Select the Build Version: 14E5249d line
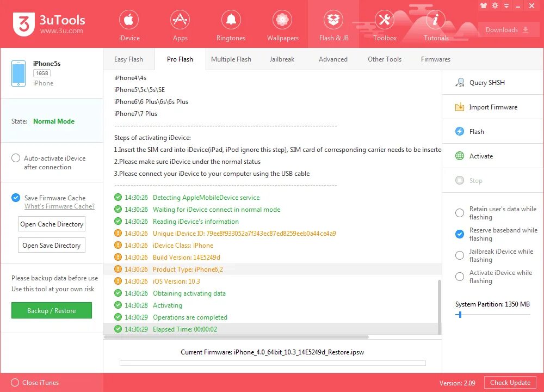The height and width of the screenshot is (392, 544). click(x=273, y=258)
